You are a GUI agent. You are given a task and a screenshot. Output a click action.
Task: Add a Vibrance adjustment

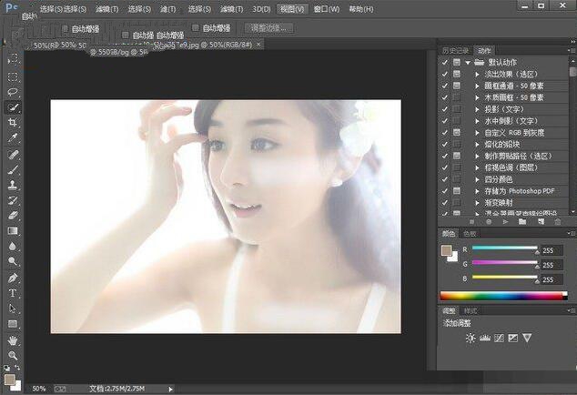click(527, 338)
